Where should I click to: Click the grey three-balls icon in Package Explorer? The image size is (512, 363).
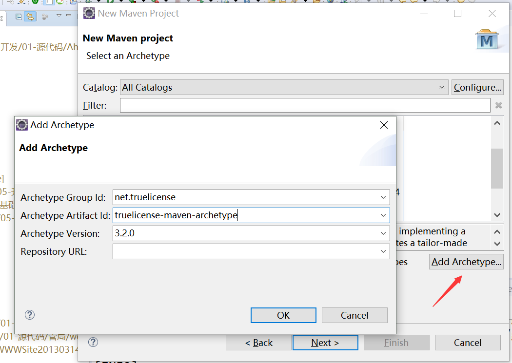[x=45, y=17]
